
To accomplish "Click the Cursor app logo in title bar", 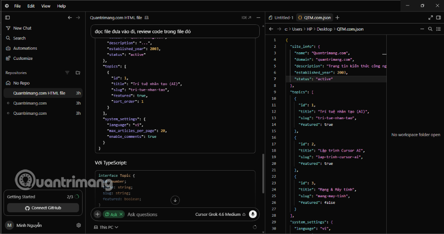I will (7, 6).
